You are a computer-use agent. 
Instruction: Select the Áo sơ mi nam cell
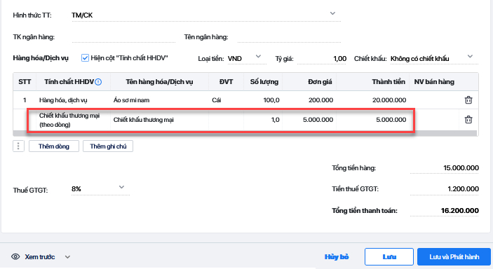[x=159, y=100]
